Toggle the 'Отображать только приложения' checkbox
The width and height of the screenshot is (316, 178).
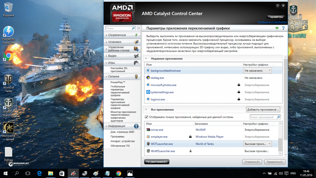146,117
